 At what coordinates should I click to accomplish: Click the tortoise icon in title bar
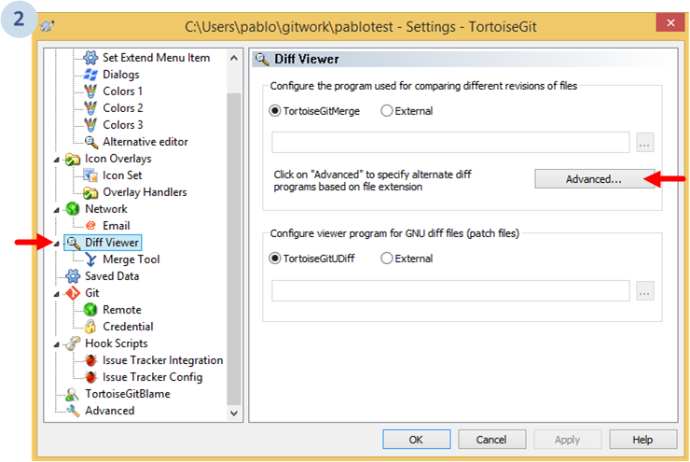[47, 26]
